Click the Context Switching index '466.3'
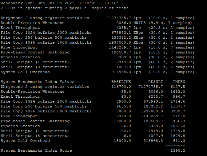The height and width of the screenshot is (156, 207). pyautogui.click(x=179, y=121)
